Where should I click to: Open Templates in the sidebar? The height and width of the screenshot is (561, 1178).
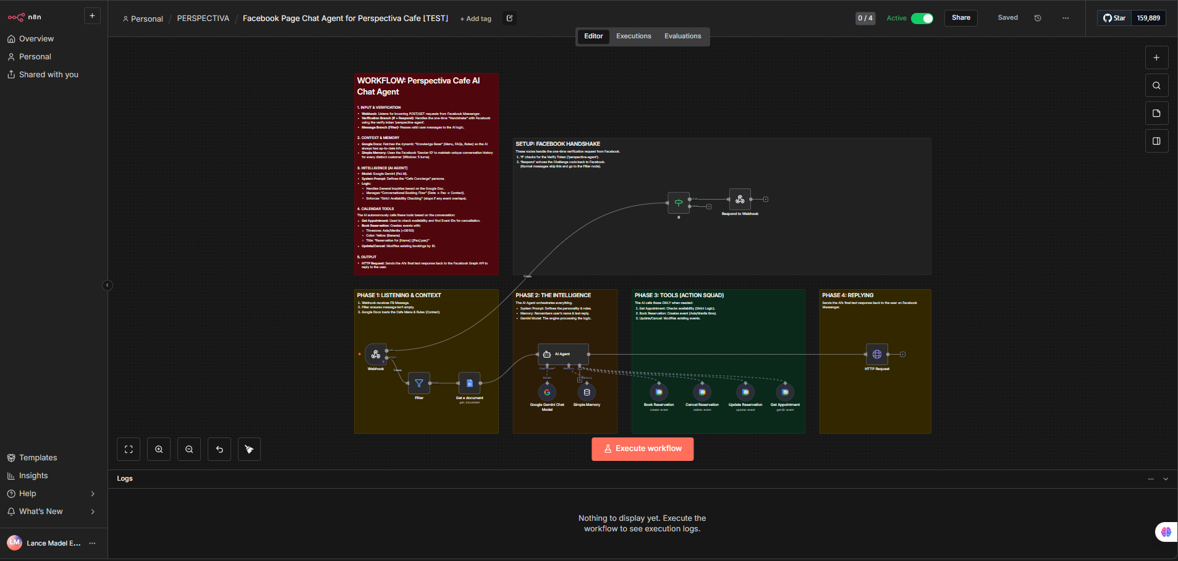[38, 458]
